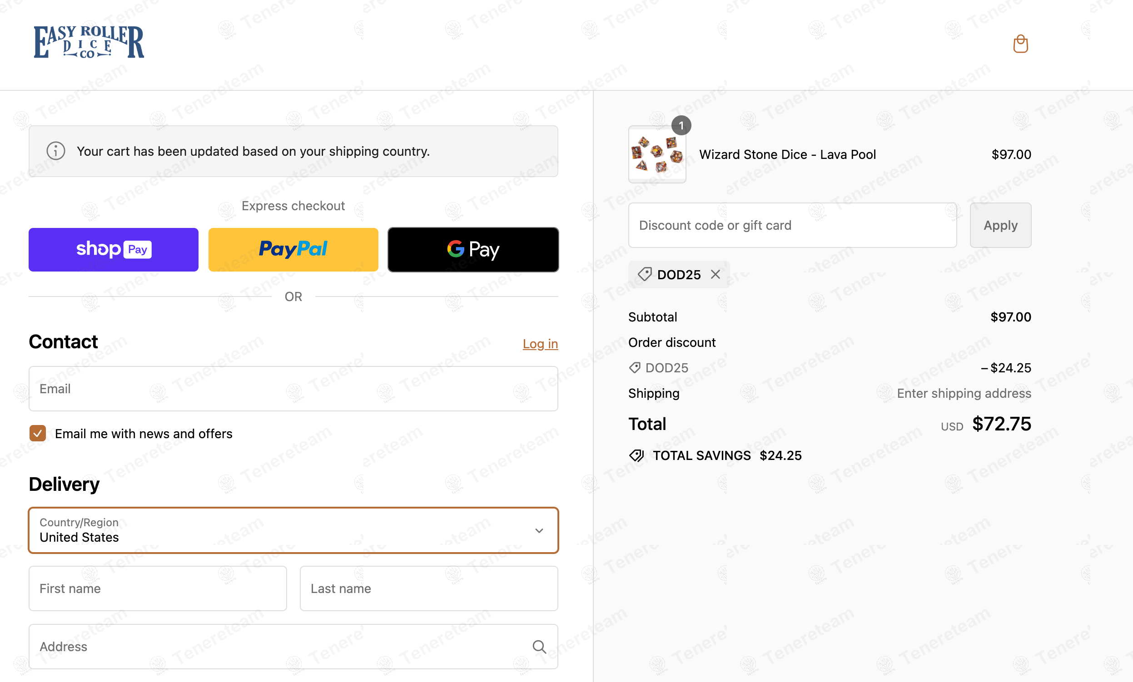Click the info icon in the cart update banner
Image resolution: width=1133 pixels, height=682 pixels.
click(55, 151)
